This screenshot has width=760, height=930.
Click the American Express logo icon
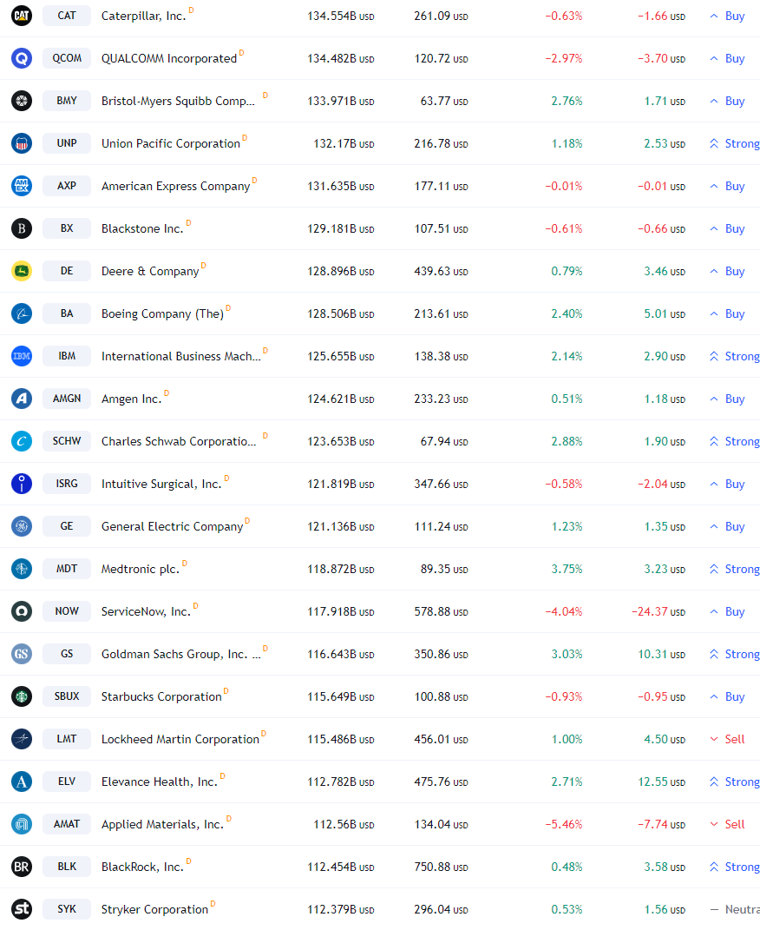coord(22,186)
